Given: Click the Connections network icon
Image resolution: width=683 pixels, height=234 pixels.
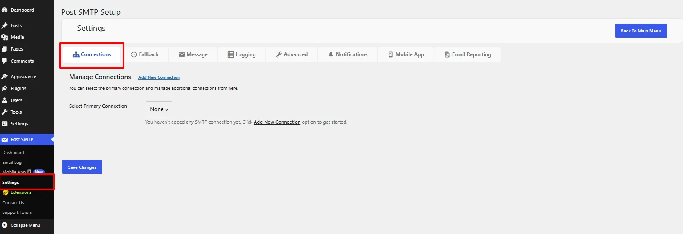Looking at the screenshot, I should pyautogui.click(x=76, y=54).
